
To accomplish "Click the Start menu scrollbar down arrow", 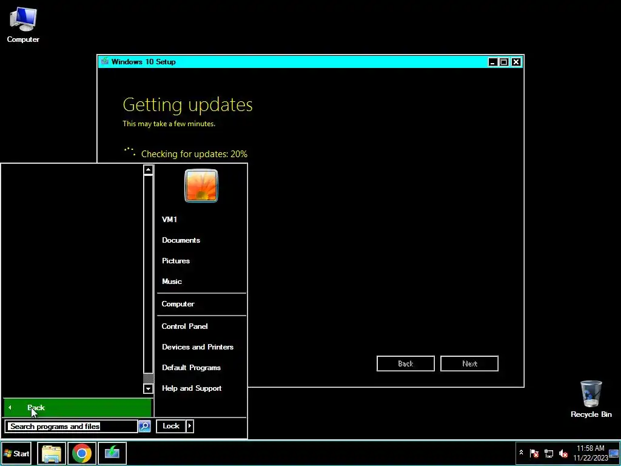I will (x=148, y=388).
